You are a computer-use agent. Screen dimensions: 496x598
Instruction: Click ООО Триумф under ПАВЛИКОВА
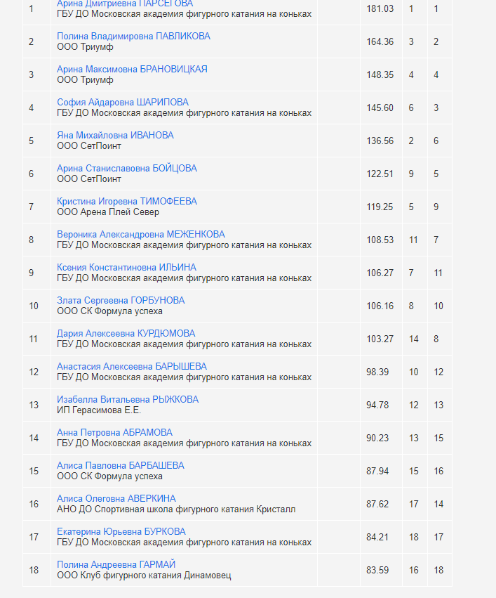click(x=86, y=47)
